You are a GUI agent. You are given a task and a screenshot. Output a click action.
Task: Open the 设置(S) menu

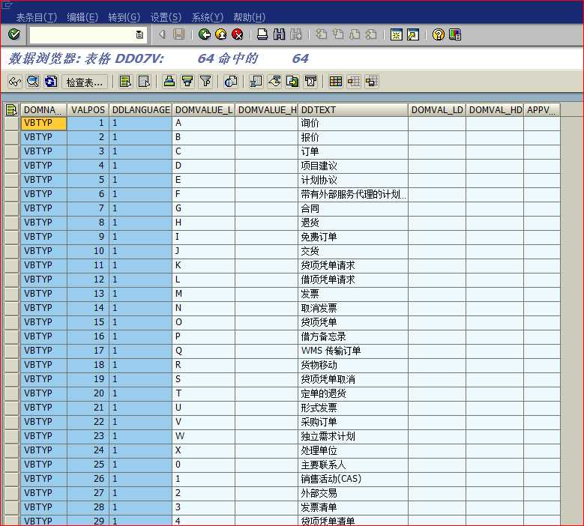(x=166, y=17)
